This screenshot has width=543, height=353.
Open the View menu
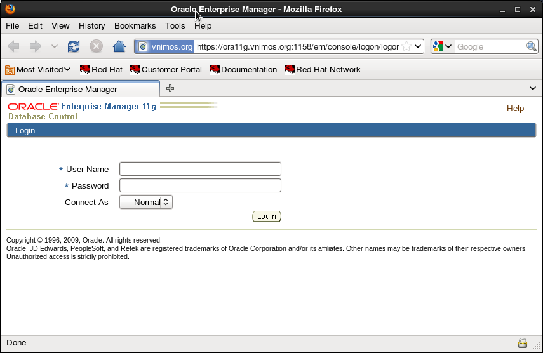tap(60, 26)
